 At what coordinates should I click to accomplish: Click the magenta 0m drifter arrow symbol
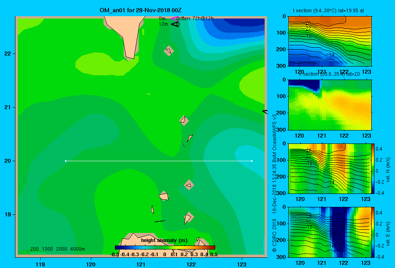174,19
